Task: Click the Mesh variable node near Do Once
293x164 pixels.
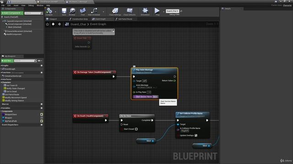Action: pos(146,141)
